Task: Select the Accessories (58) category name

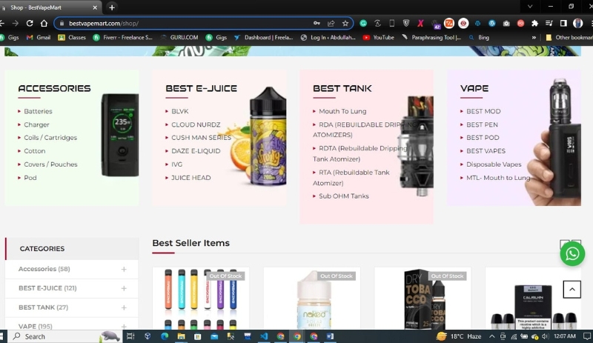Action: click(44, 269)
